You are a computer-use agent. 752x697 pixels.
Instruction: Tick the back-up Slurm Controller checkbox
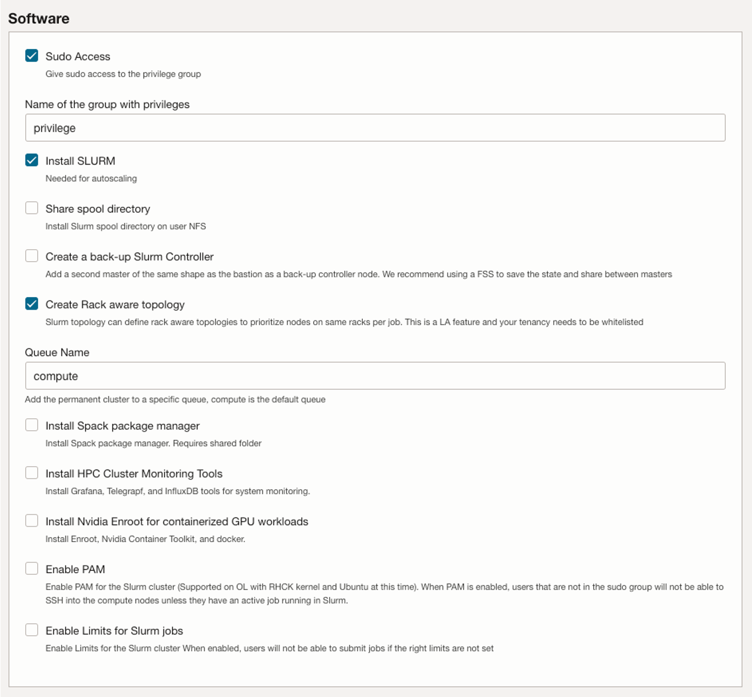click(31, 256)
